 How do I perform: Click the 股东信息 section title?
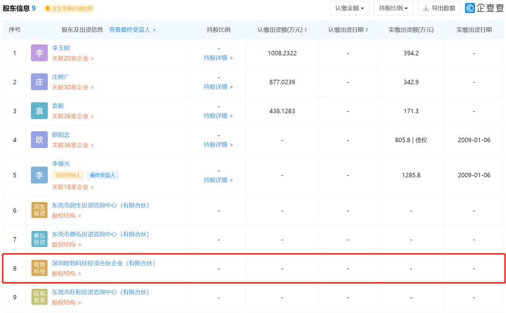click(16, 8)
